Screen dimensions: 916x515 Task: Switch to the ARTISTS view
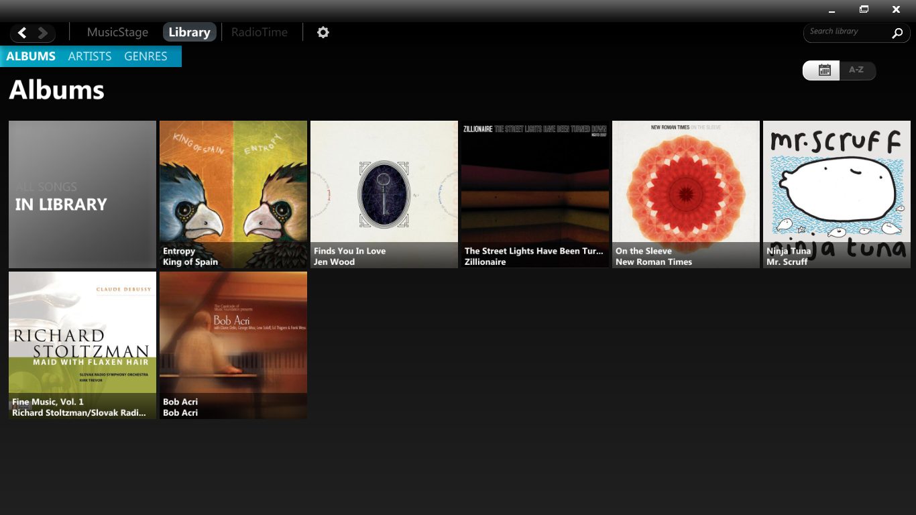tap(89, 56)
